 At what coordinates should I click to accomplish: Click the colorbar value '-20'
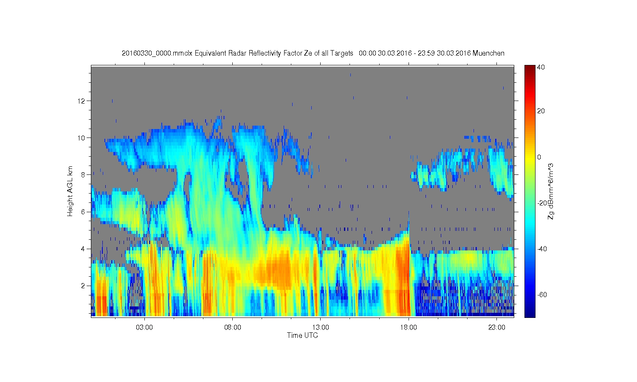[542, 203]
